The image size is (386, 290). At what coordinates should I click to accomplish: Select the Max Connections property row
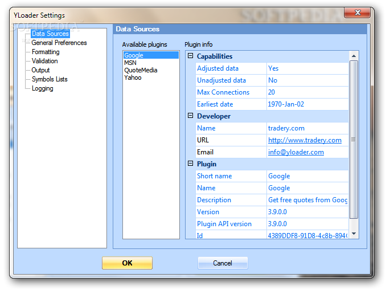(x=272, y=92)
